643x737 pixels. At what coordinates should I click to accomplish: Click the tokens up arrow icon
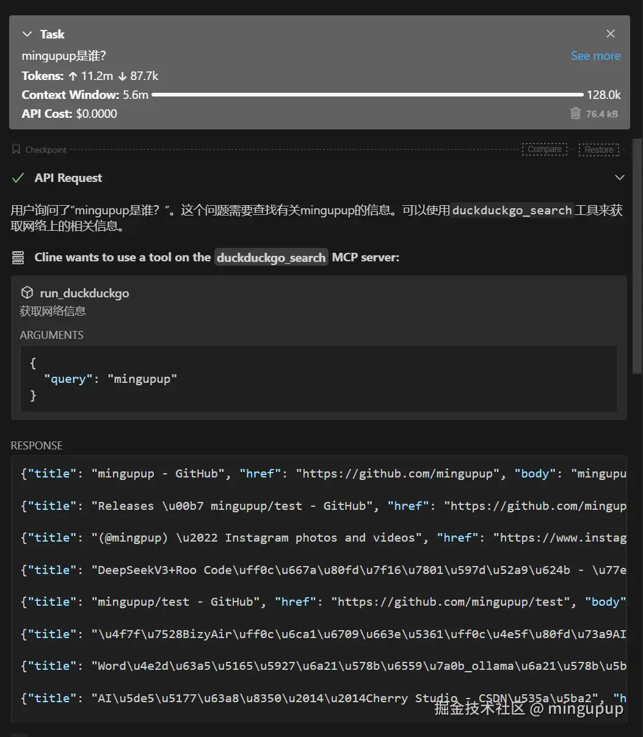(x=73, y=76)
